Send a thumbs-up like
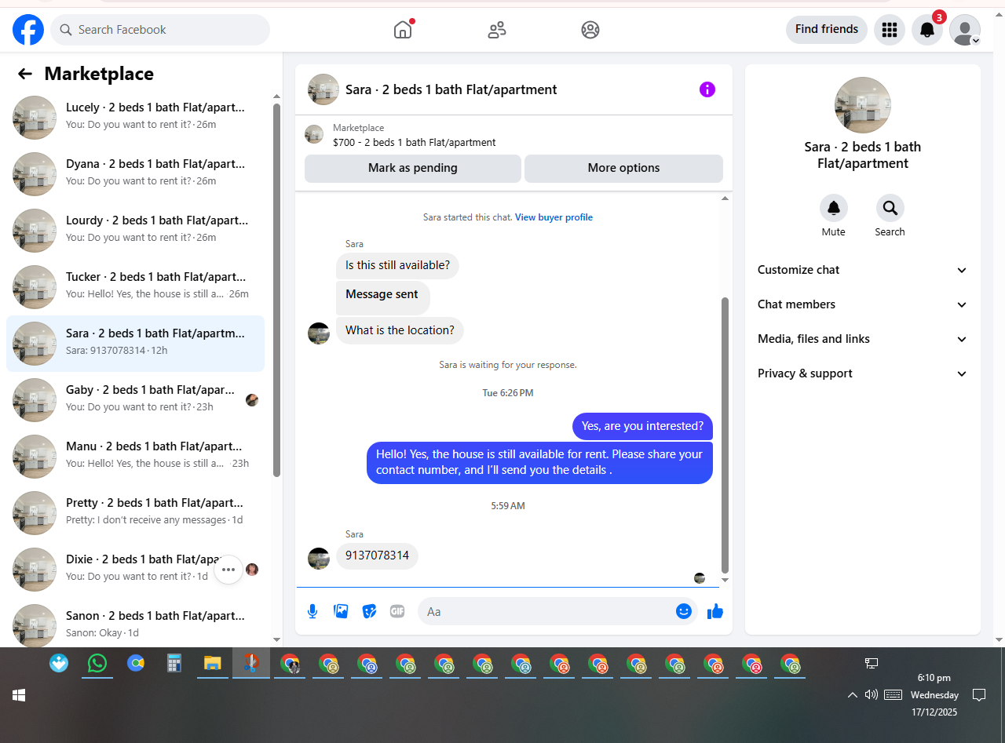1005x743 pixels. [714, 611]
